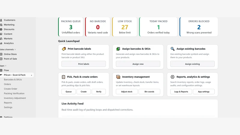This screenshot has width=240, height=135.
Task: Click the Marketing target icon
Action: tap(1, 25)
